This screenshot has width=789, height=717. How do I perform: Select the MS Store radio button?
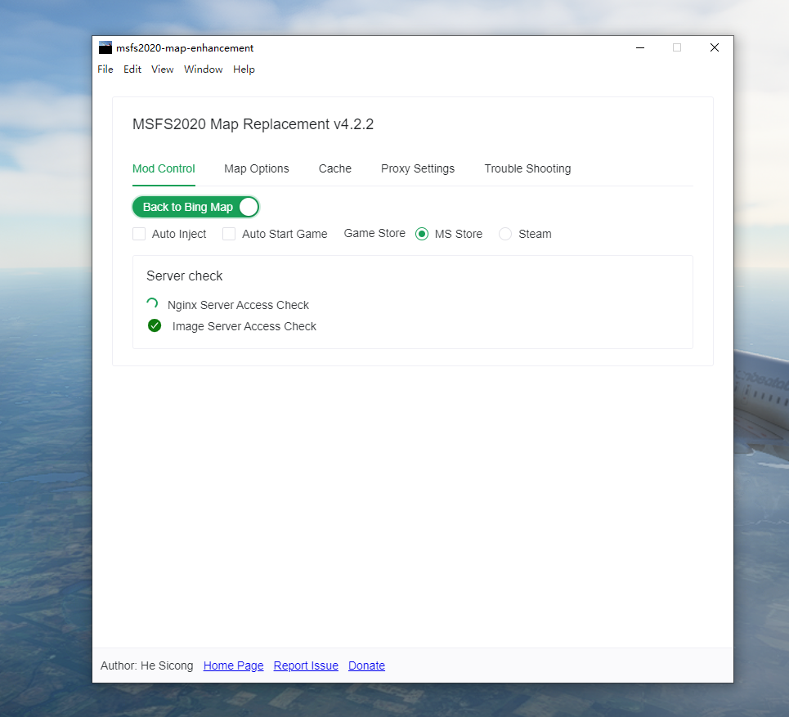422,234
